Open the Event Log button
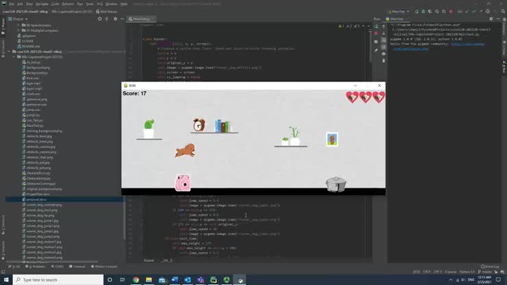The width and height of the screenshot is (507, 285). click(490, 267)
